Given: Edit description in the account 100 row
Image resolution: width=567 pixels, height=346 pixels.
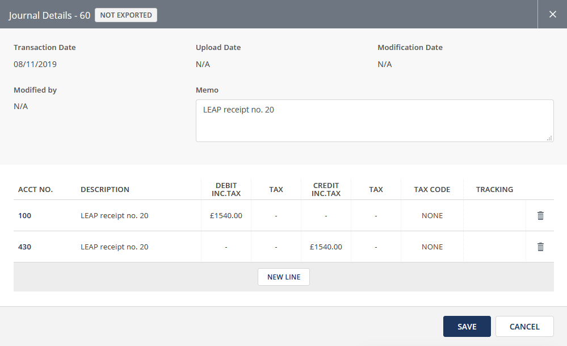Looking at the screenshot, I should point(115,216).
